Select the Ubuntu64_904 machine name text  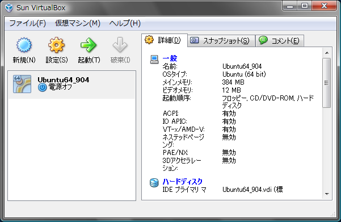tap(64, 80)
